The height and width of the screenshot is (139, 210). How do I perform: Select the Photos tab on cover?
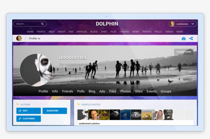coord(125,91)
